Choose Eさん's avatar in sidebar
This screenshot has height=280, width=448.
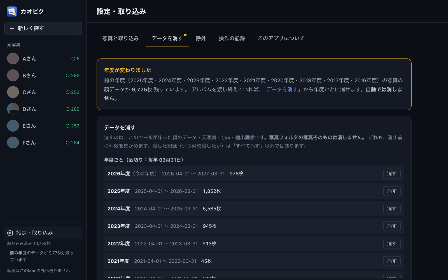(13, 126)
